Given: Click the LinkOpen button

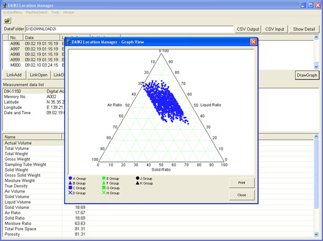Looking at the screenshot, I should coord(39,75).
